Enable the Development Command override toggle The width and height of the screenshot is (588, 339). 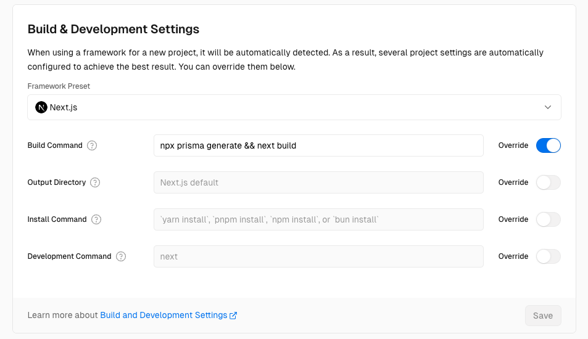tap(549, 256)
